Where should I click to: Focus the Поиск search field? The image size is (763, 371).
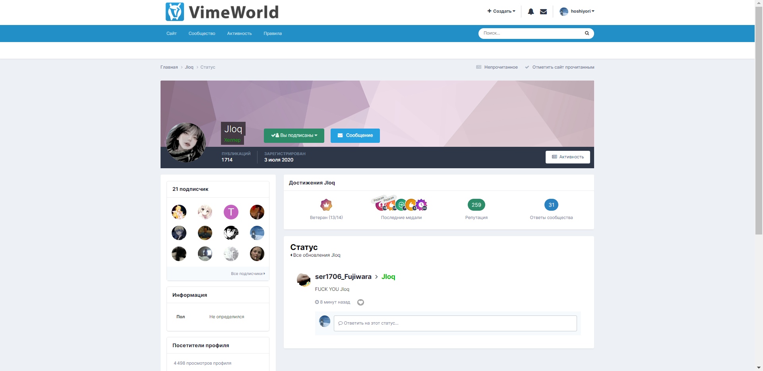[531, 33]
